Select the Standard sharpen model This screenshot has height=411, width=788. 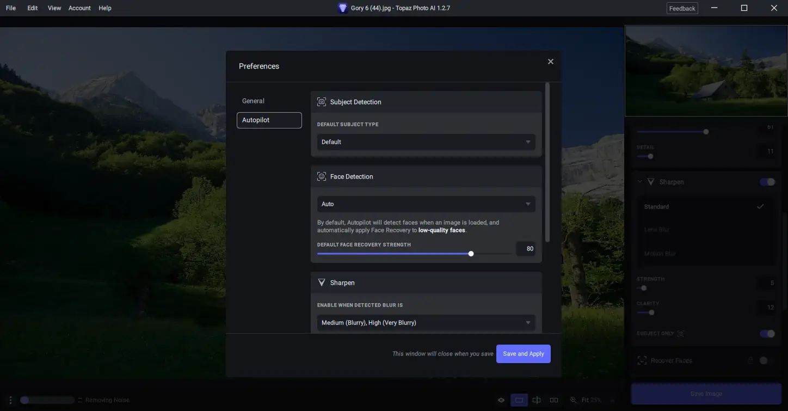[x=706, y=207]
